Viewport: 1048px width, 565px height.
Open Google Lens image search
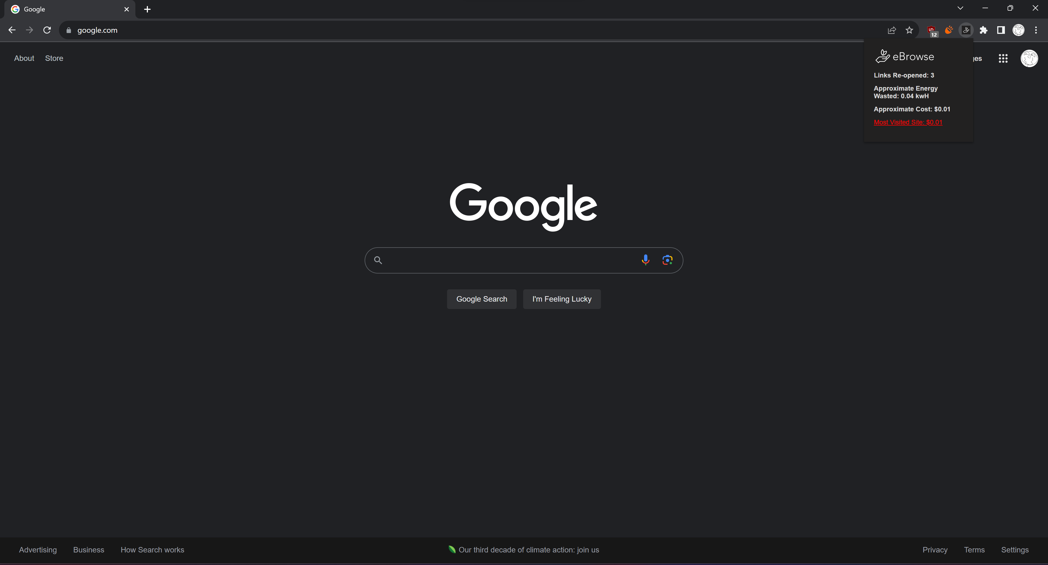pyautogui.click(x=667, y=260)
